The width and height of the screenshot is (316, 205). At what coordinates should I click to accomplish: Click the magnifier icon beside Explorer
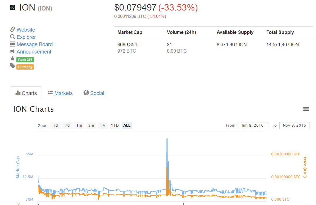coord(13,37)
